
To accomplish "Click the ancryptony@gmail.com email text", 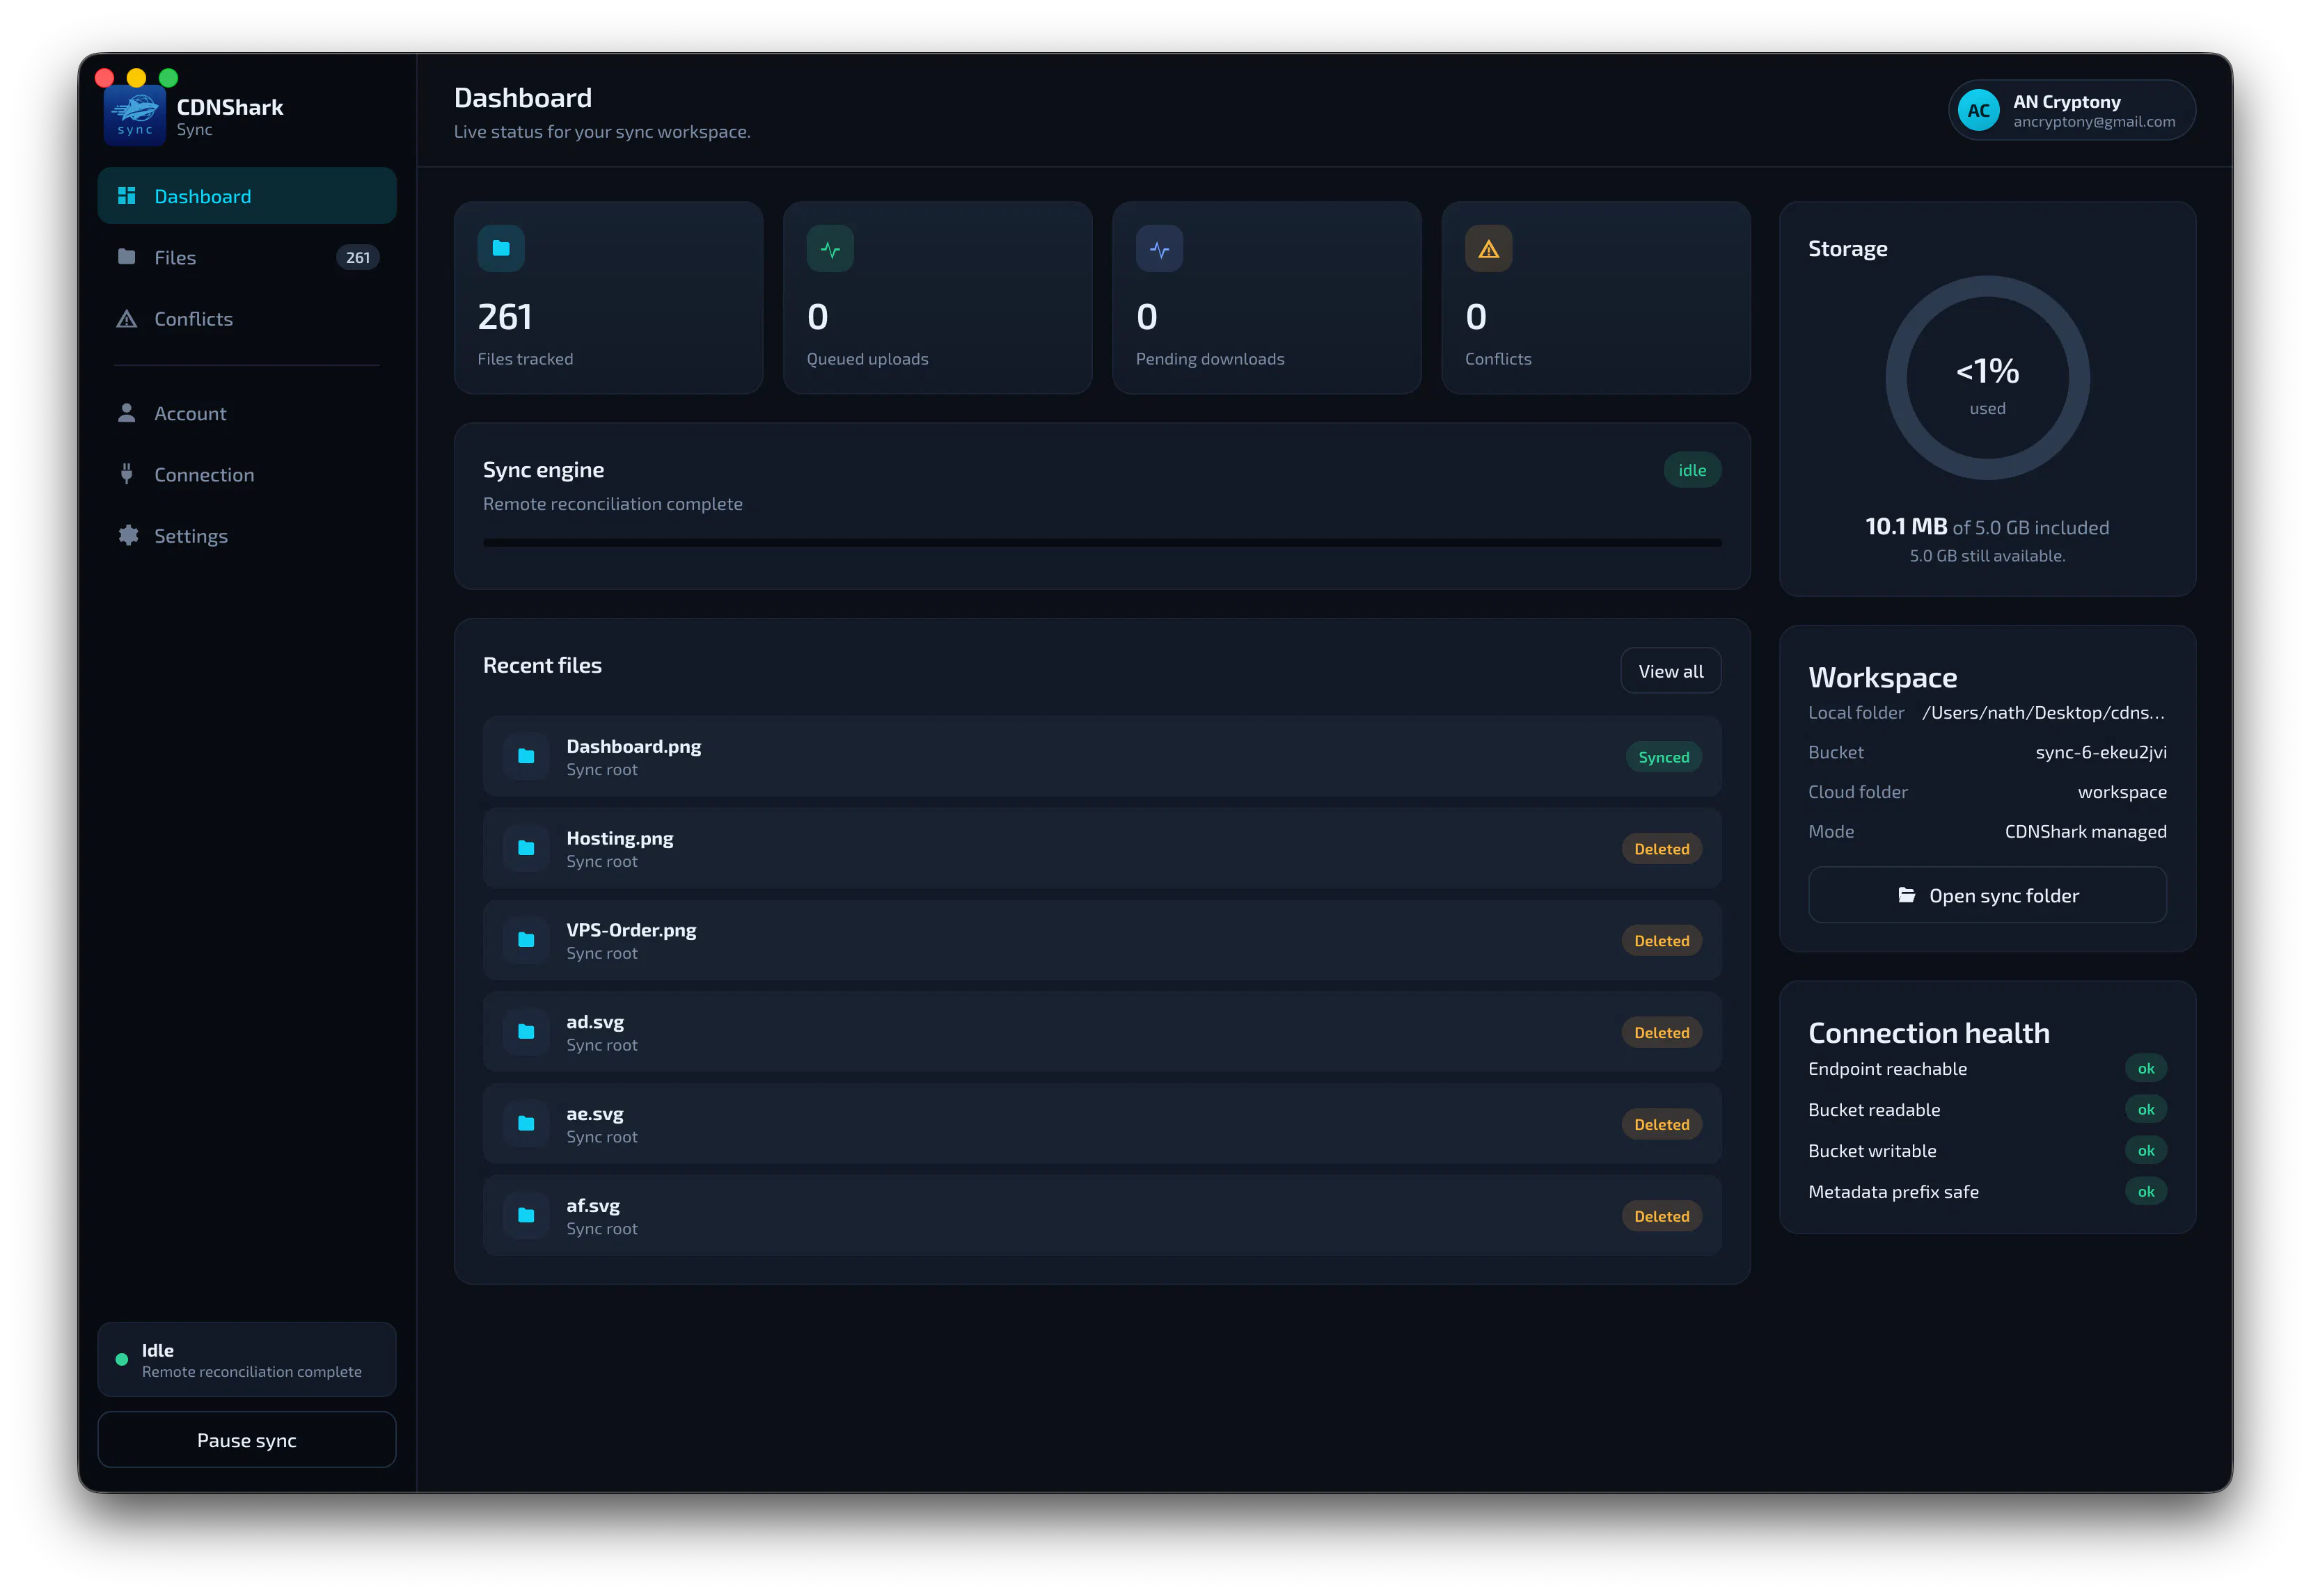I will [x=2094, y=122].
